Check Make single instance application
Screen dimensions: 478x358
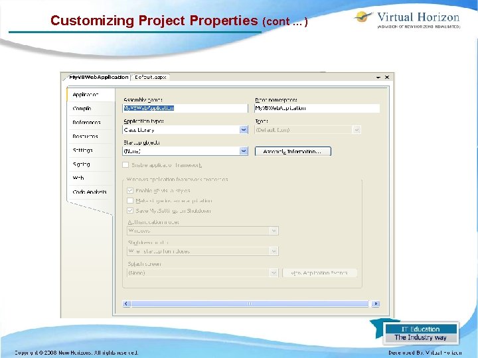130,201
